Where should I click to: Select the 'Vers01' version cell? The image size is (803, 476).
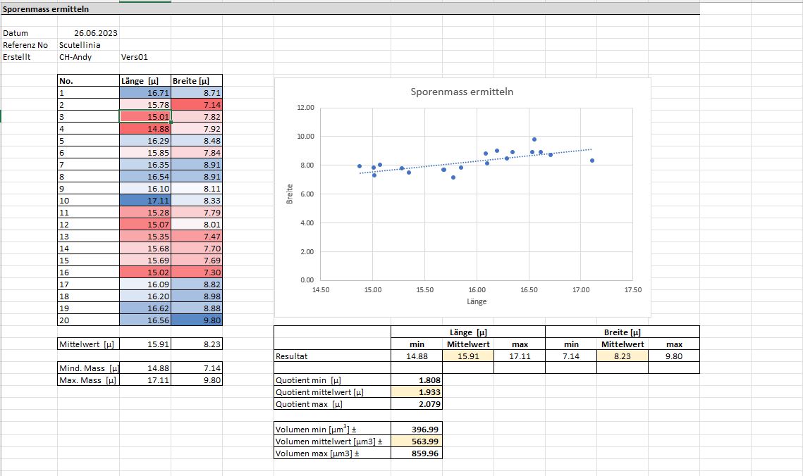pyautogui.click(x=135, y=57)
